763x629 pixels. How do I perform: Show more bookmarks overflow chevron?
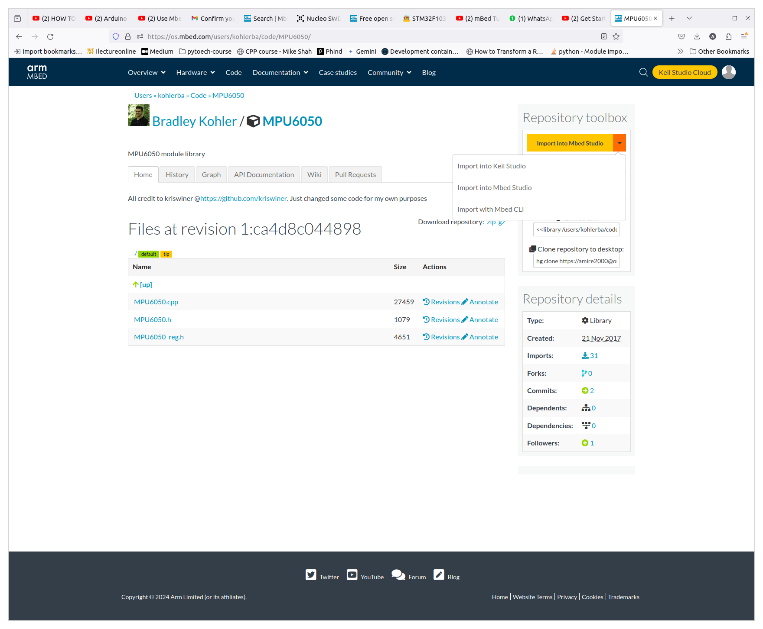680,52
